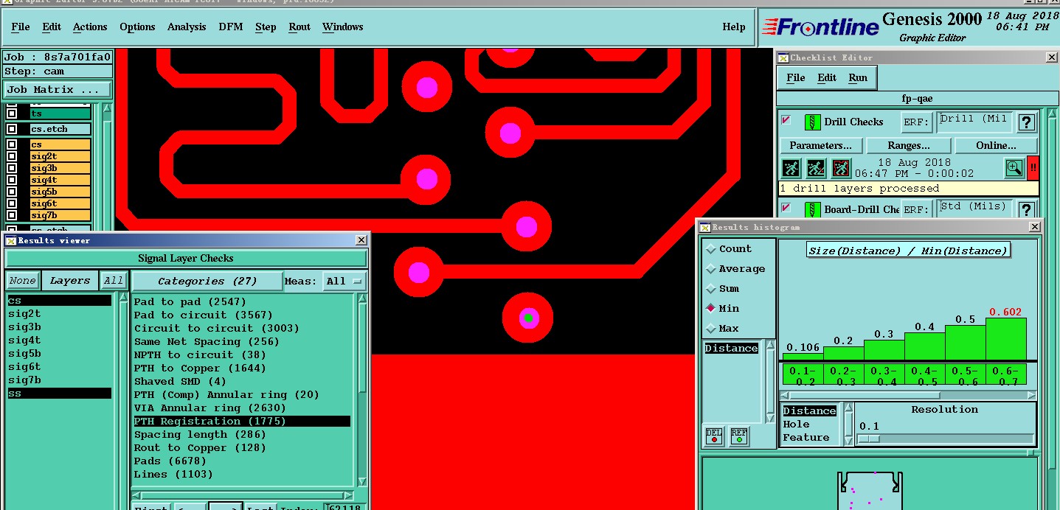This screenshot has height=510, width=1060.
Task: Select the Pad to pad (2547) category
Action: pos(241,302)
